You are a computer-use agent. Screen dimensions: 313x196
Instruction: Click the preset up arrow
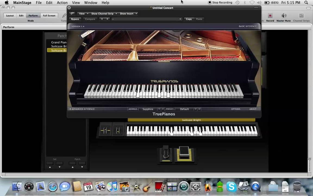point(199,109)
